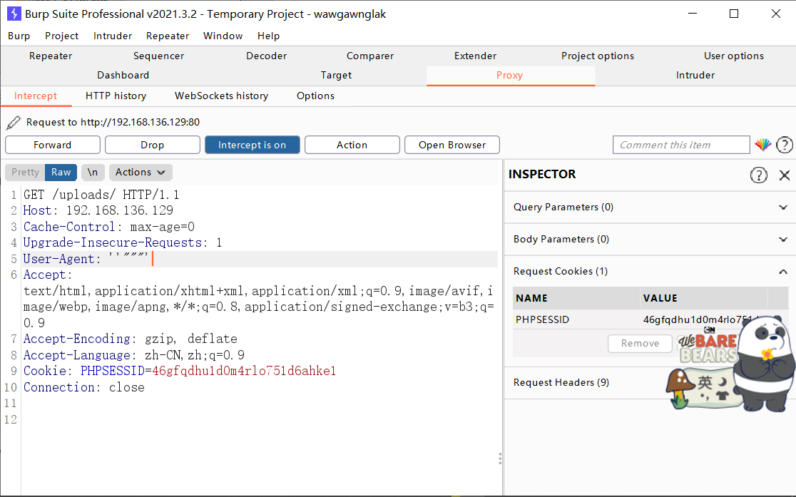Screen dimensions: 796x497
Task: Switch to the Dashboard tab
Action: [123, 75]
